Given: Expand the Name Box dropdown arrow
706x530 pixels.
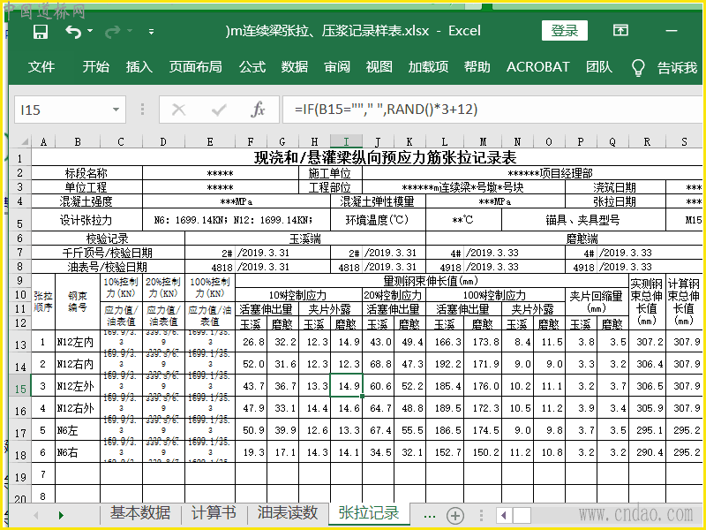Looking at the screenshot, I should [x=116, y=110].
